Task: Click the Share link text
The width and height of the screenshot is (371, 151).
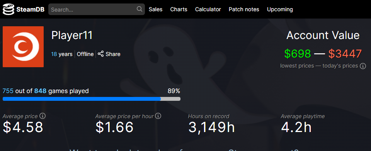Action: (113, 54)
